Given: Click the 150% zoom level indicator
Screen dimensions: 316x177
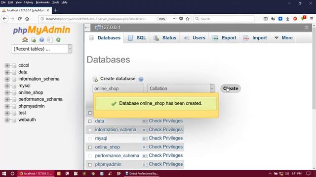Looking at the screenshot, I should pos(162,19).
